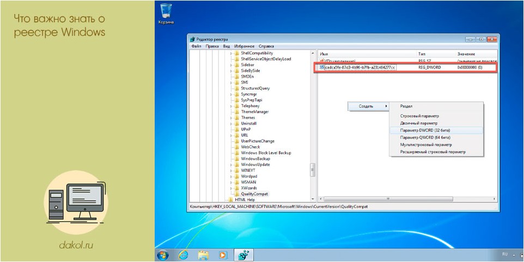The height and width of the screenshot is (262, 524).
Task: Select Registry Editor taskbar icon
Action: pyautogui.click(x=243, y=255)
